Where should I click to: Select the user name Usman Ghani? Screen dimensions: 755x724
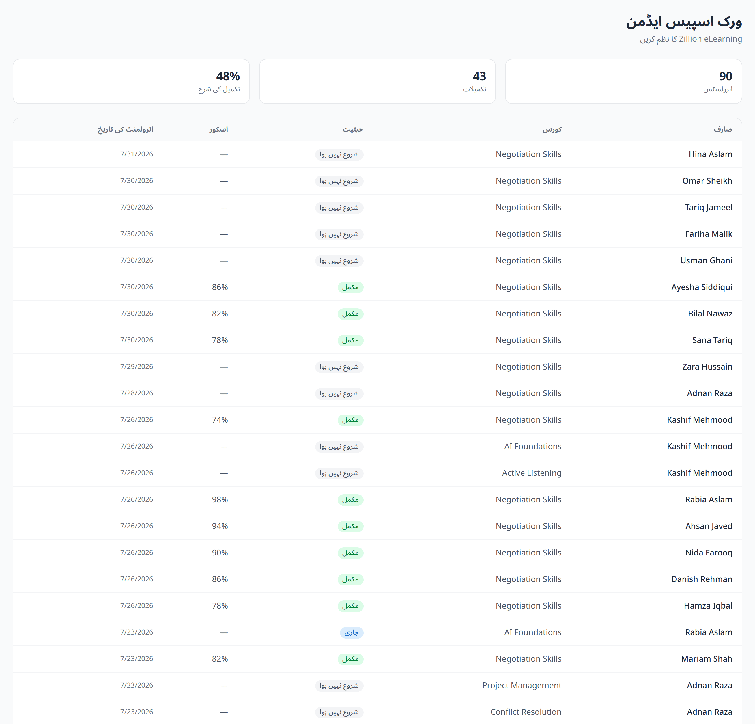click(706, 260)
